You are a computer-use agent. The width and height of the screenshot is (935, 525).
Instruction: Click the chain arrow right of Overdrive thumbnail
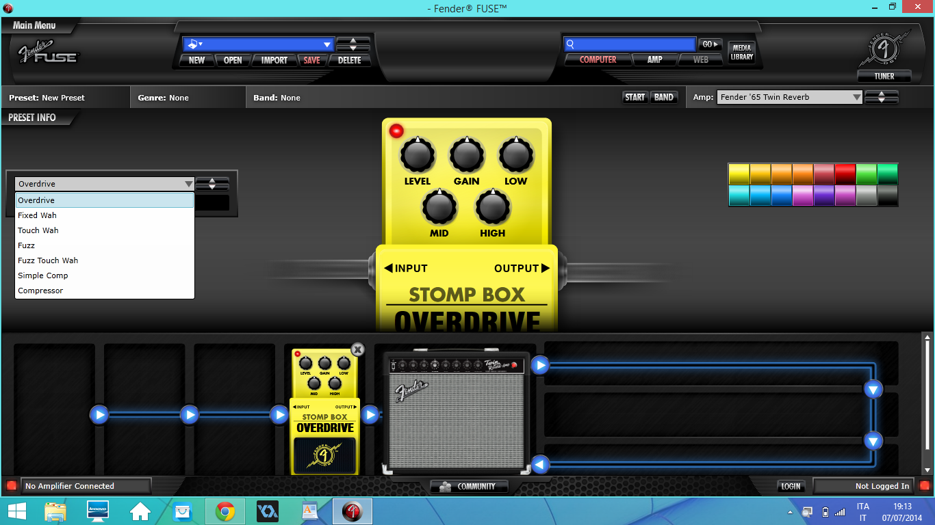(x=370, y=414)
